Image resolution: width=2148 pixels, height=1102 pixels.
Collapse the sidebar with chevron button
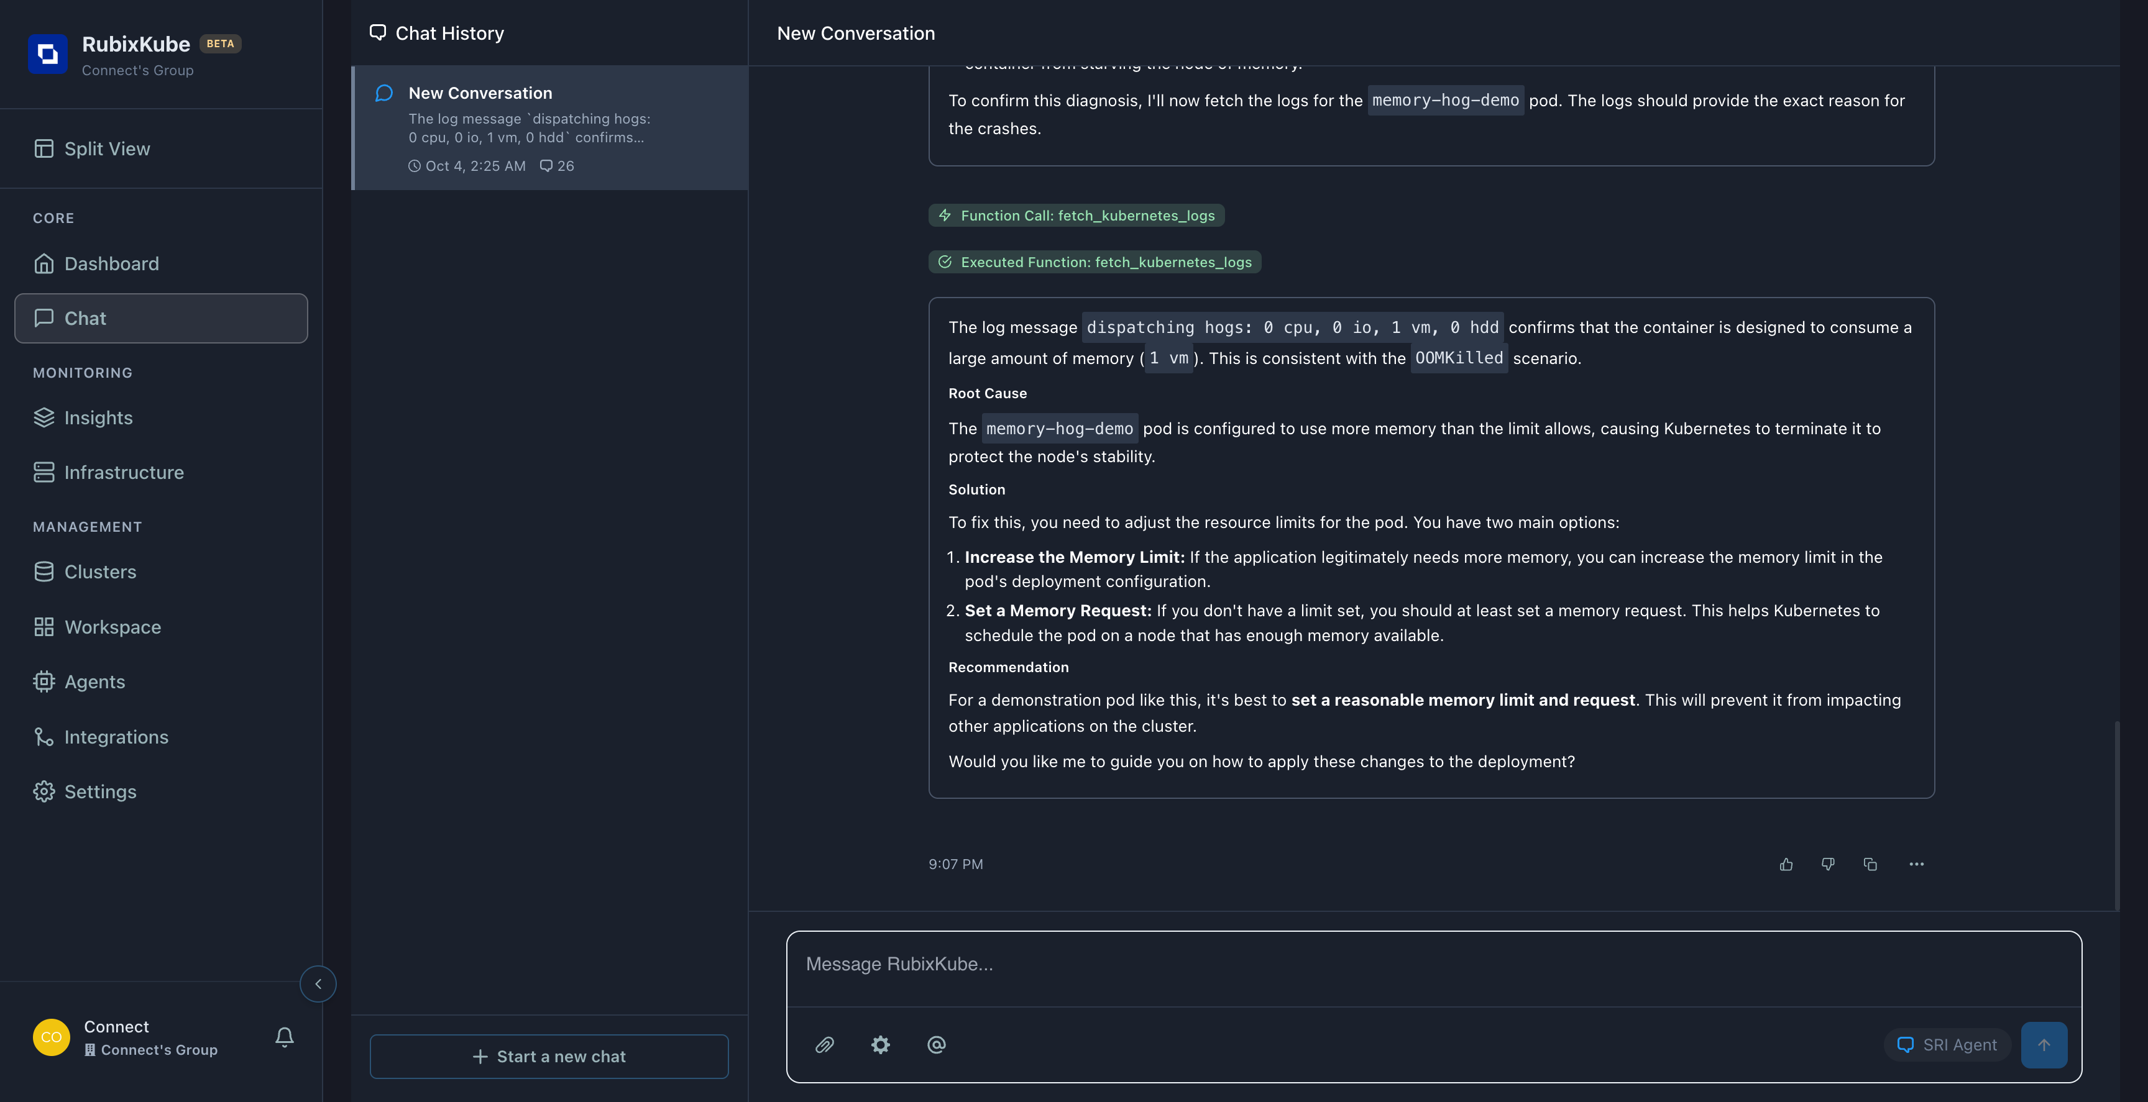(x=318, y=983)
